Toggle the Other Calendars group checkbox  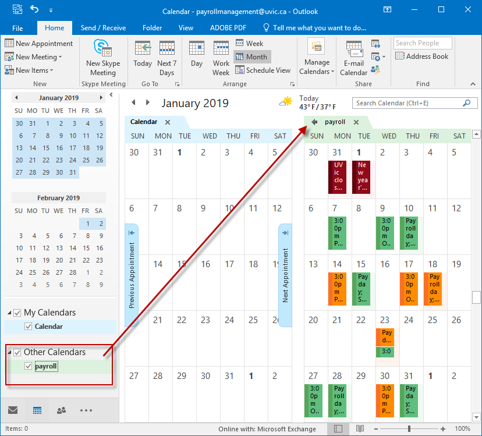[17, 352]
